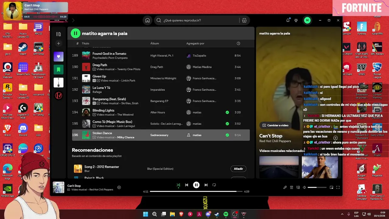Open TioZapallo user profile link

click(x=199, y=56)
